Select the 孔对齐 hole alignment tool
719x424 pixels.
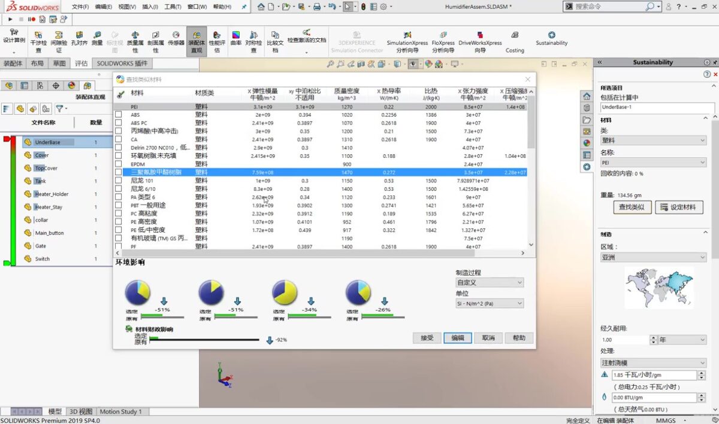click(79, 39)
